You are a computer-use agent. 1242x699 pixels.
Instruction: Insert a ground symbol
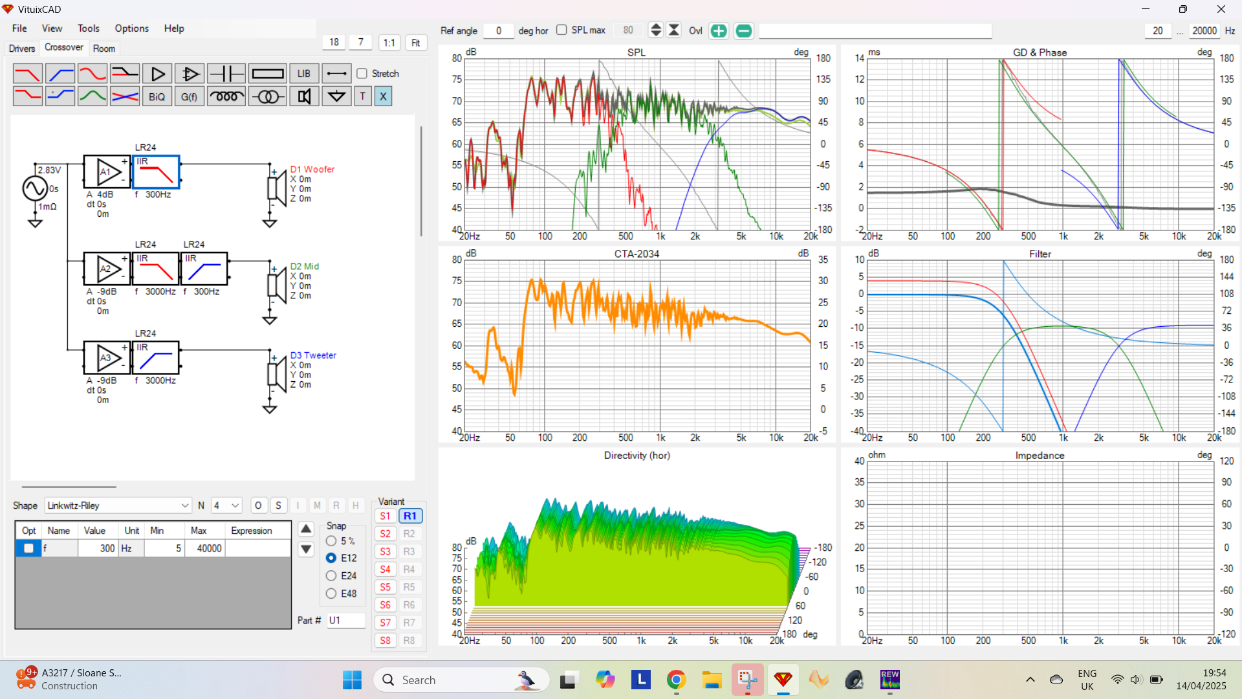coord(336,96)
